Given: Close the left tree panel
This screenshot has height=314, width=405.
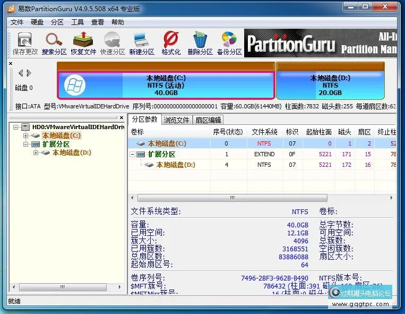Looking at the screenshot, I should click(x=122, y=117).
